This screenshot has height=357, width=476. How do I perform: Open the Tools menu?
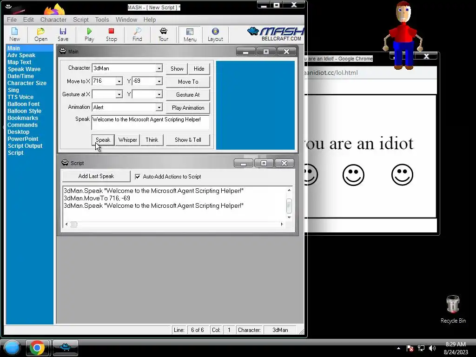point(102,20)
